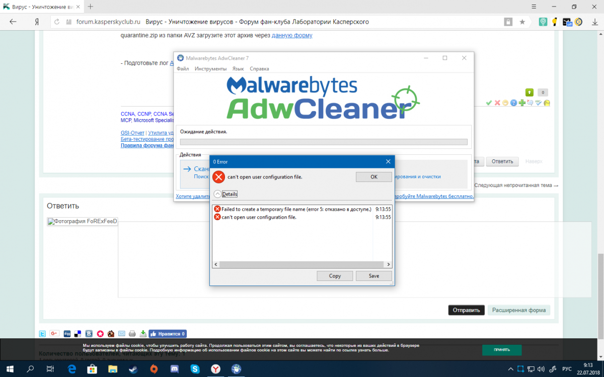Open Discord from the taskbar
This screenshot has height=377, width=604.
point(175,369)
